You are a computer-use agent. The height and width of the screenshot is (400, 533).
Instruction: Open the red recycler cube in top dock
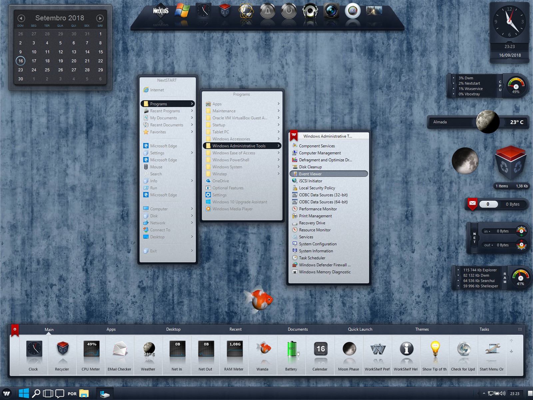[x=225, y=11]
